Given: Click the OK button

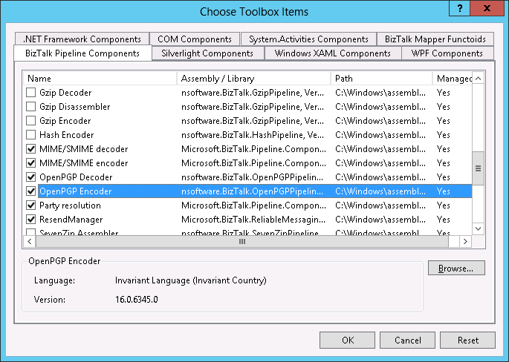Looking at the screenshot, I should tap(347, 340).
